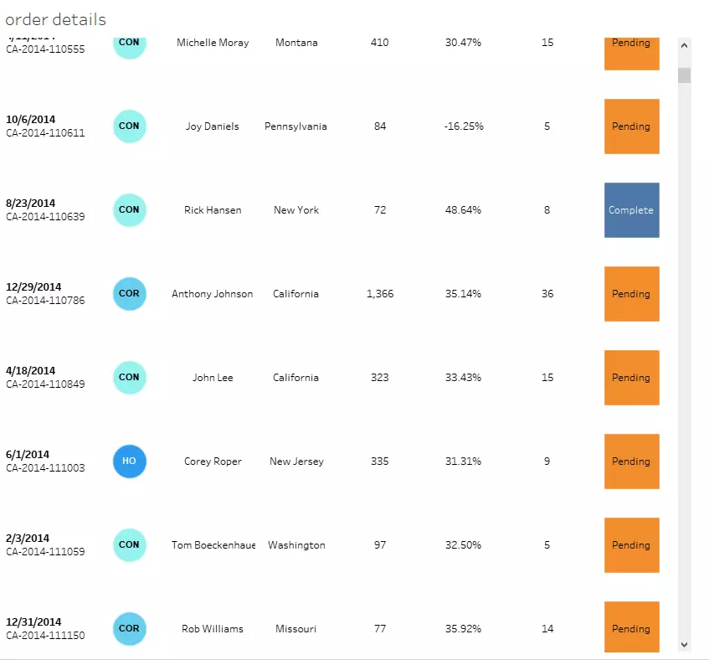Viewport: 709px width, 660px height.
Task: Click the HO badge beside Corey Roper
Action: point(129,461)
